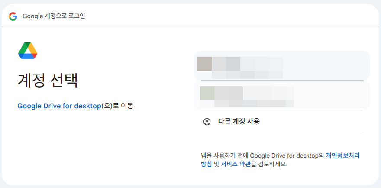Click the second listed account's avatar

pyautogui.click(x=207, y=93)
